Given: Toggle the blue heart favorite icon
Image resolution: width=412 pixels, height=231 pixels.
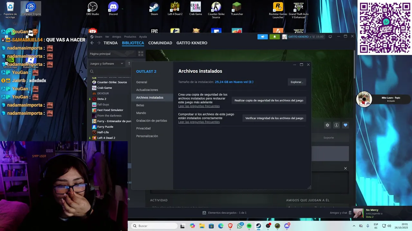Looking at the screenshot, I should pyautogui.click(x=345, y=125).
